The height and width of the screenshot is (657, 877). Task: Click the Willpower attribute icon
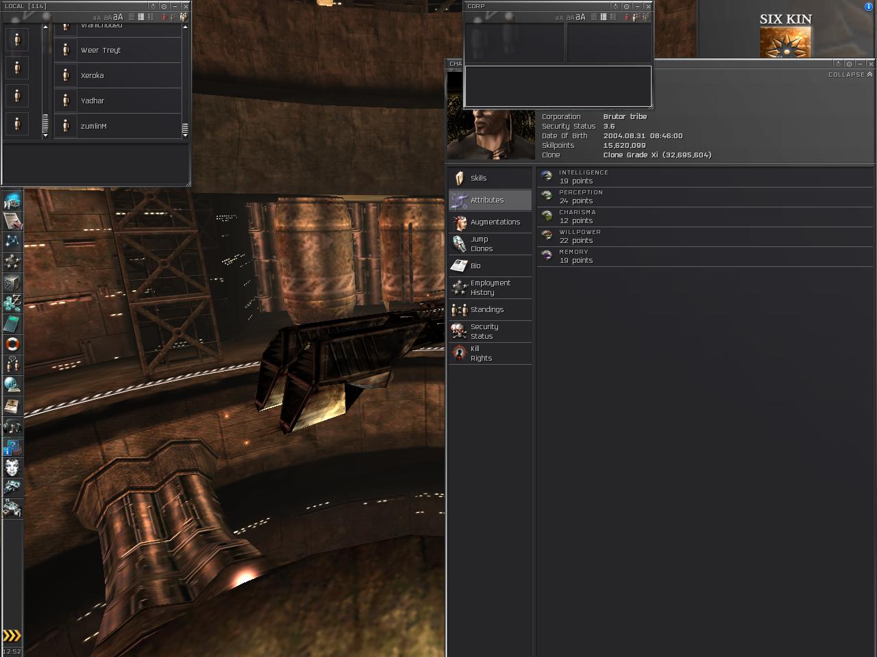tap(547, 236)
